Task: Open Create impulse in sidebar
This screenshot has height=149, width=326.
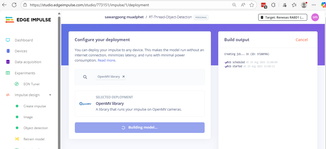Action: [x=35, y=106]
